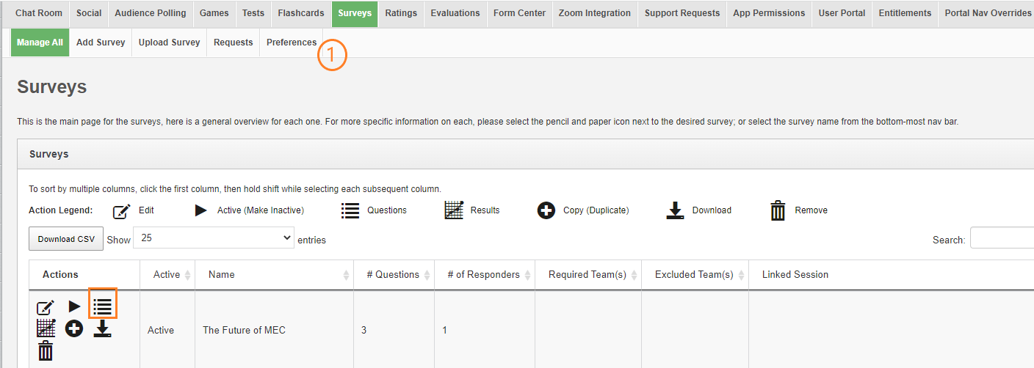Open the Preferences sub-tab
Viewport: 1034px width, 368px height.
[x=292, y=43]
